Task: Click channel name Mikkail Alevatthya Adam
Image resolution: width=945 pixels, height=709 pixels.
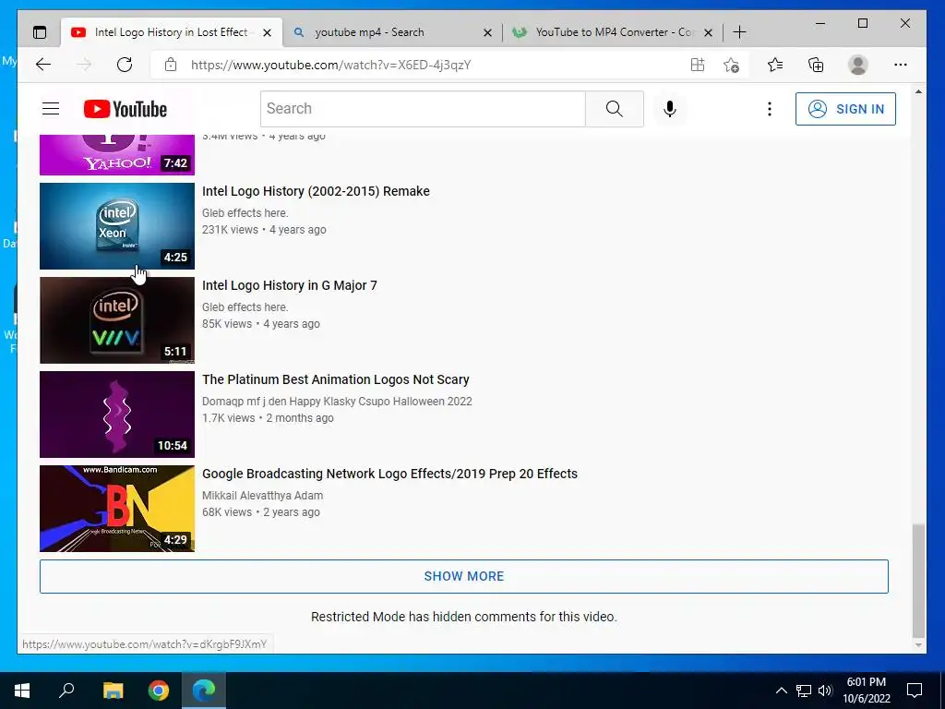Action: [x=262, y=496]
